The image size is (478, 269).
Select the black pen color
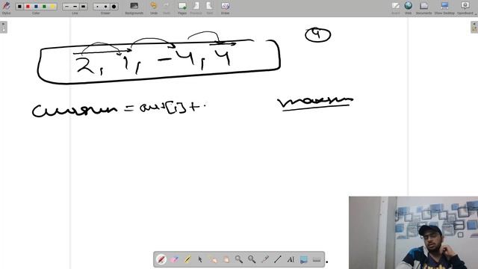click(19, 7)
